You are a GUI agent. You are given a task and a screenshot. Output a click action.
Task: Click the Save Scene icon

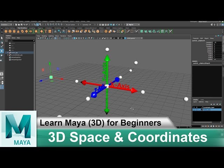coord(21,25)
